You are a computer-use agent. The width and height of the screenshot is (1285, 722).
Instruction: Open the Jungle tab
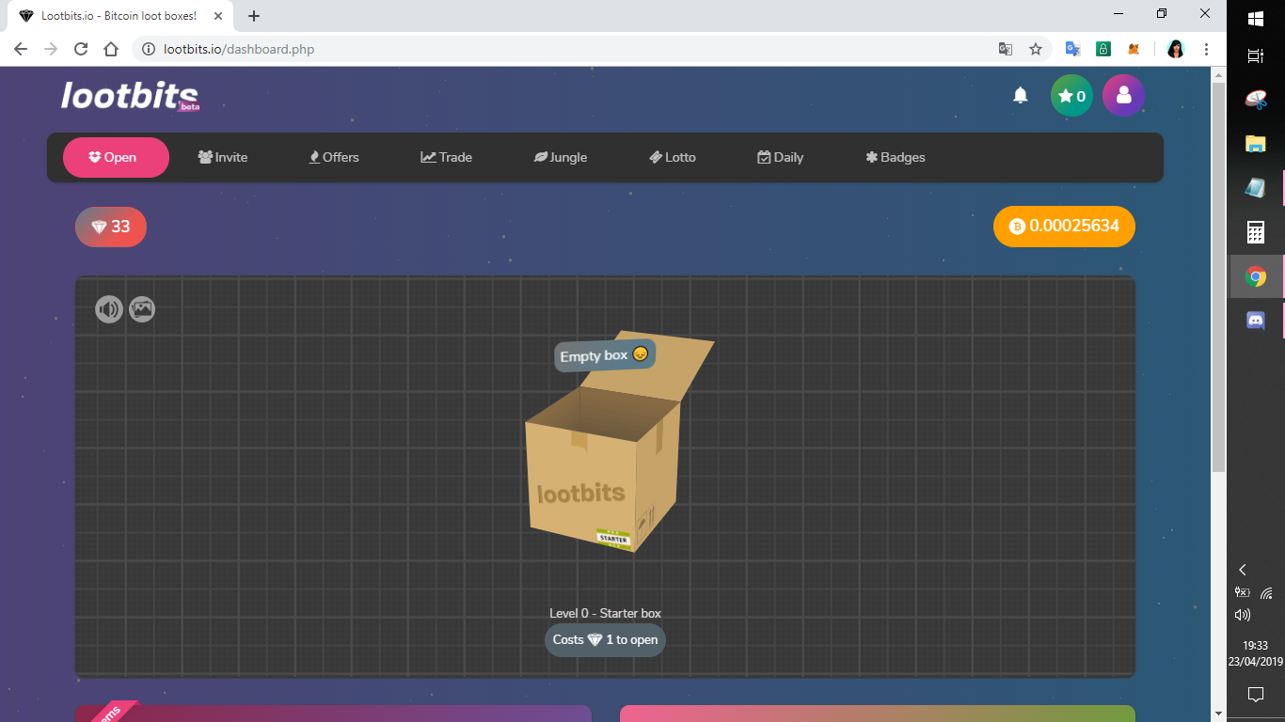tap(561, 157)
